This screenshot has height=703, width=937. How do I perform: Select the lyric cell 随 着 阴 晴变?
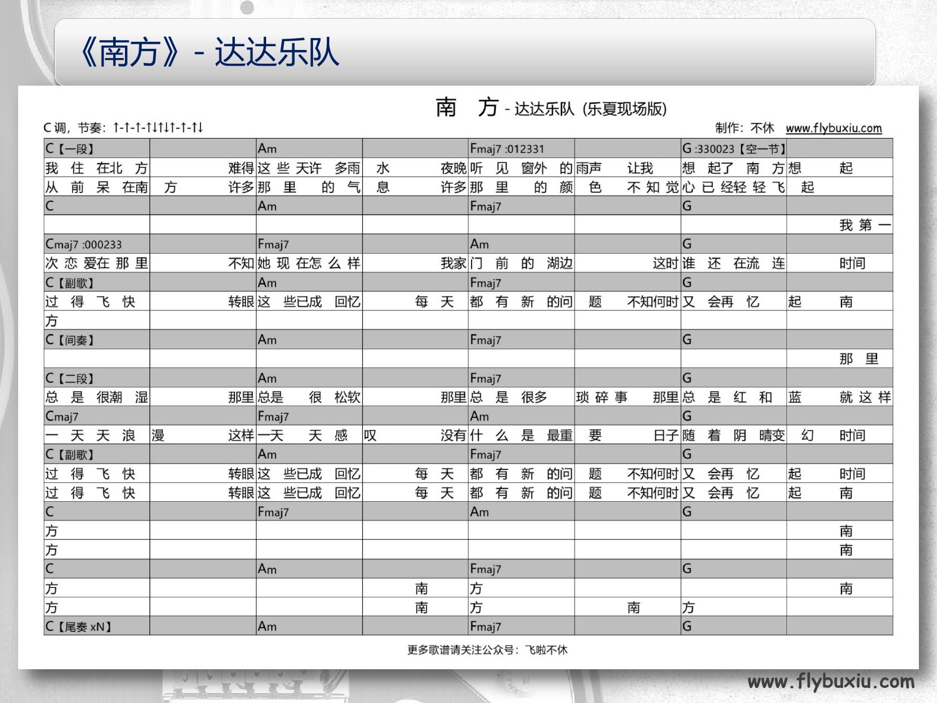click(x=733, y=436)
